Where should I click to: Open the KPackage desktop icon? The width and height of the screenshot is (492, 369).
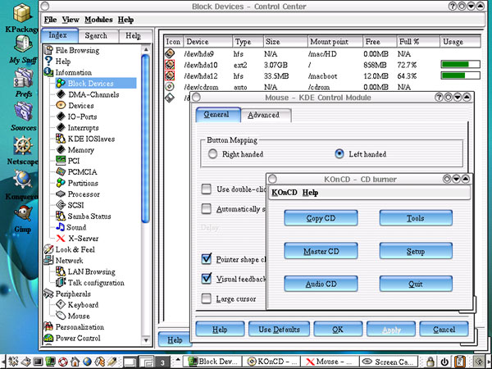pos(22,14)
